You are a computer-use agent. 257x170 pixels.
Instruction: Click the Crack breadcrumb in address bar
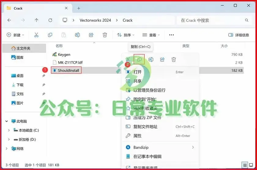click(128, 20)
